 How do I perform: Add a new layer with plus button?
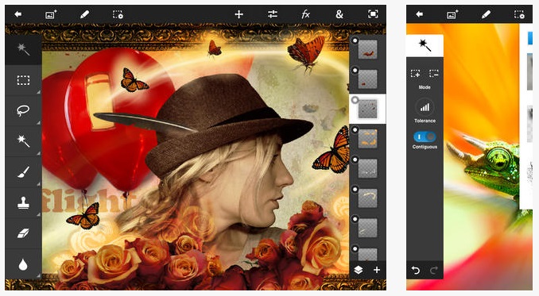point(377,270)
